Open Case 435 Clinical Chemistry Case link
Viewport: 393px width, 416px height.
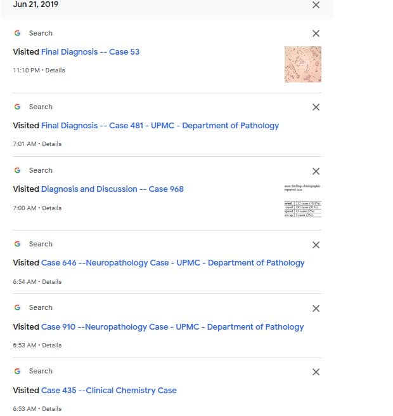(108, 391)
